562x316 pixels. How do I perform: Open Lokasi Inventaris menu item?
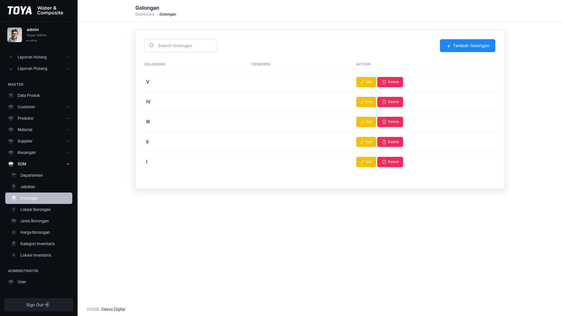(x=39, y=255)
